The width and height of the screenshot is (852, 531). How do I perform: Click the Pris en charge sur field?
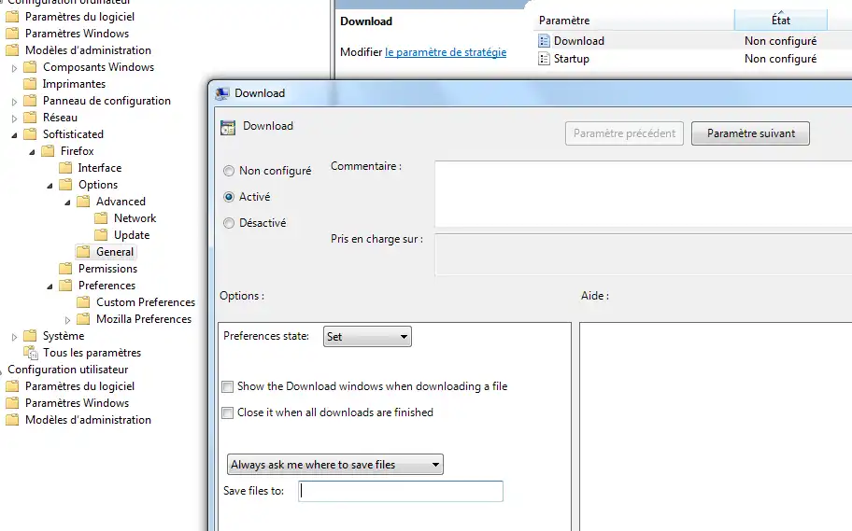[x=644, y=255]
